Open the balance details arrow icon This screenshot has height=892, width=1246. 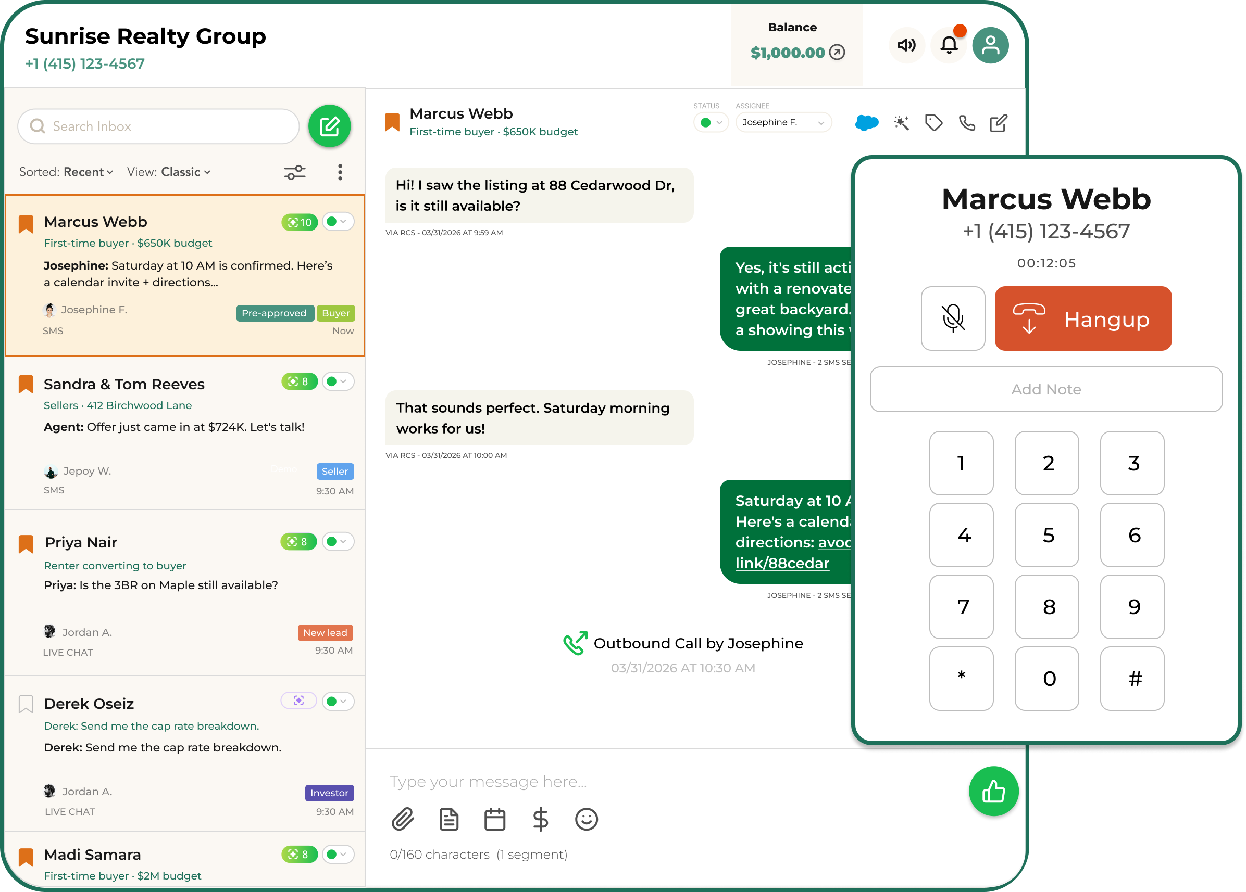[x=837, y=52]
